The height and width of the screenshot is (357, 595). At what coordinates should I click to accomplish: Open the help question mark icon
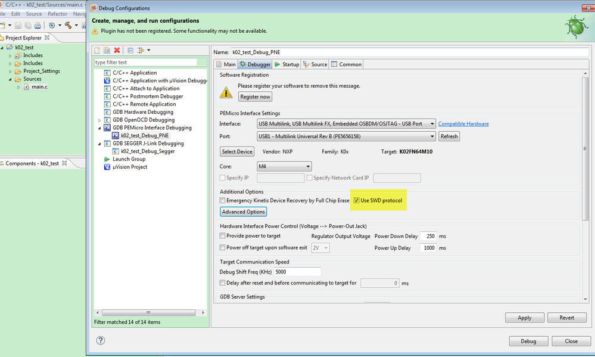click(x=101, y=340)
